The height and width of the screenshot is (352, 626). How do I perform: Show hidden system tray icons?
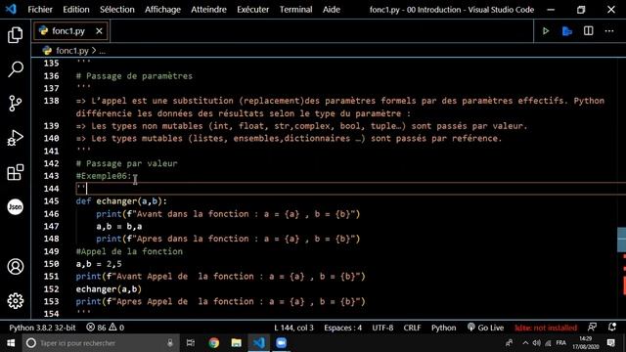coord(525,343)
